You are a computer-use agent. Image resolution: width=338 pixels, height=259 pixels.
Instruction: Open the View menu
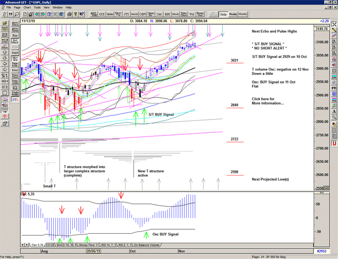(47, 8)
